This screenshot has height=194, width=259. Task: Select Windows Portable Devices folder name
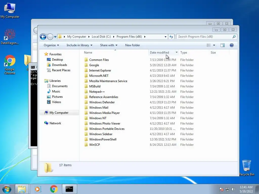click(107, 129)
